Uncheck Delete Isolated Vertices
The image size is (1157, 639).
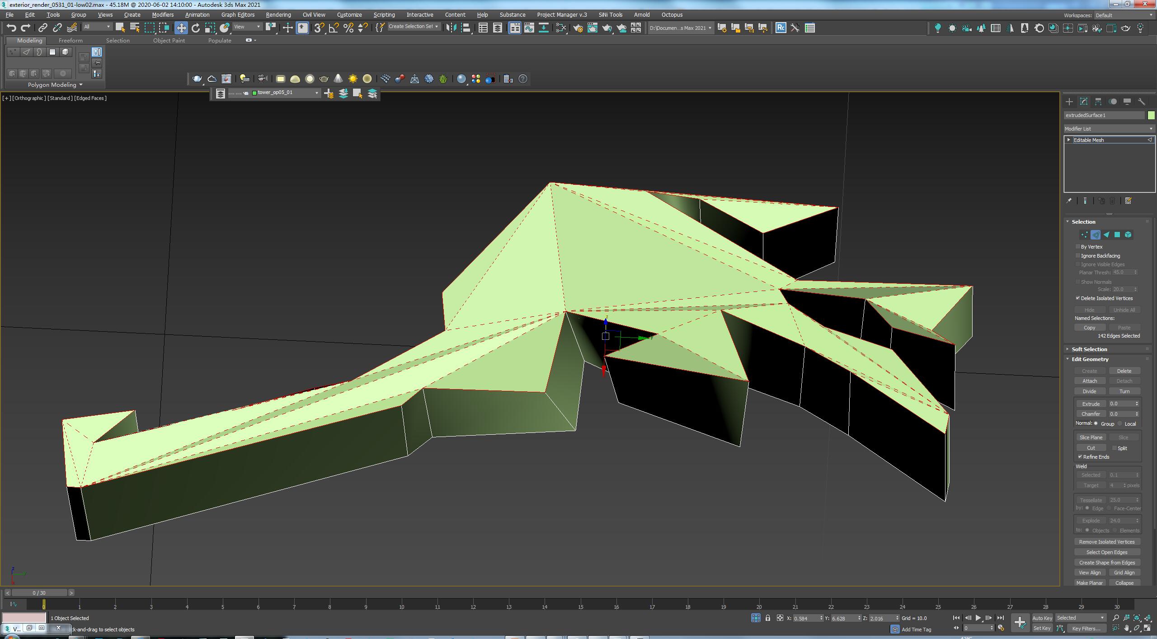point(1077,298)
